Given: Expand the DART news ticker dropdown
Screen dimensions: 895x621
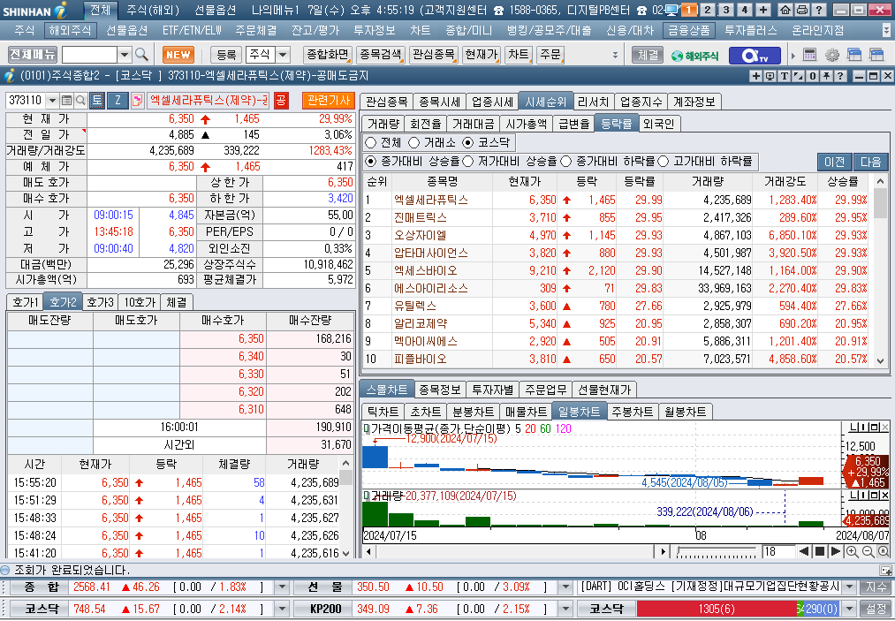Looking at the screenshot, I should pos(849,587).
